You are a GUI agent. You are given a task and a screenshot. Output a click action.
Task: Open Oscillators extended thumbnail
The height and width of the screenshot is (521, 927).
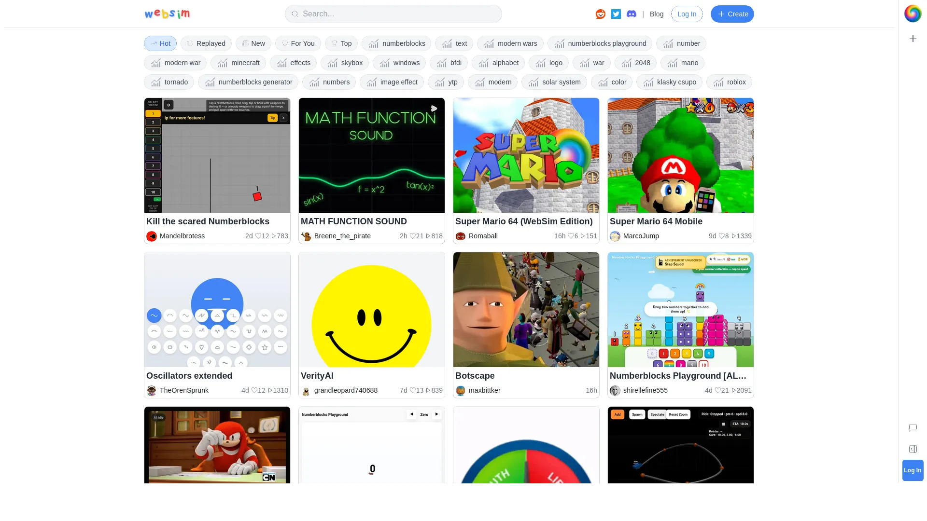(x=217, y=310)
